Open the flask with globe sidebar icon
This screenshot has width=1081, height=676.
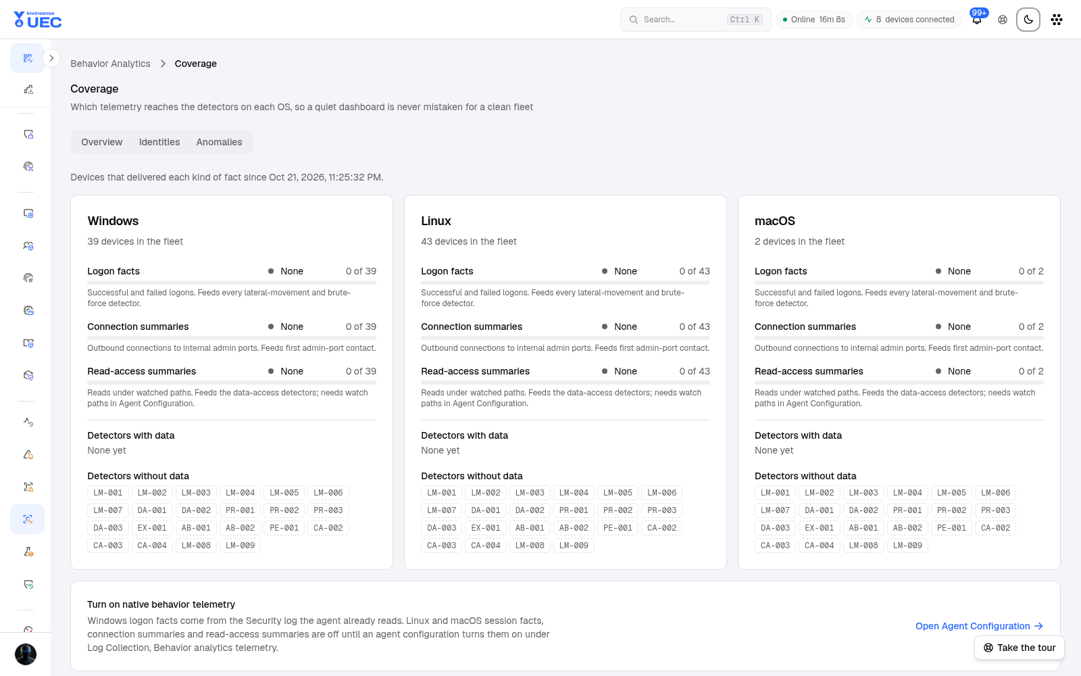pos(28,552)
